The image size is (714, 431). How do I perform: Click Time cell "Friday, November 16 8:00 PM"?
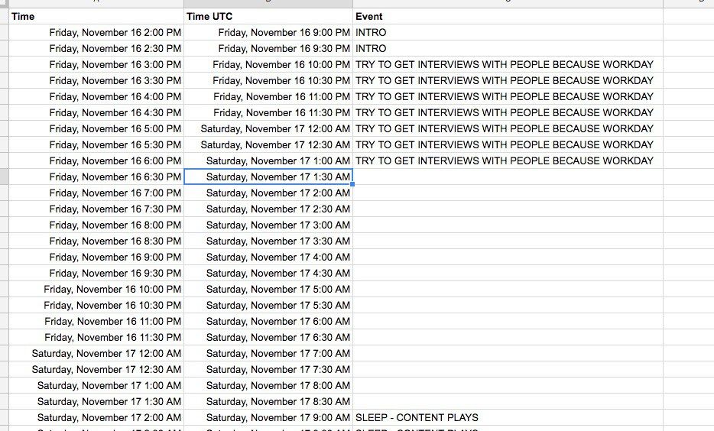click(x=115, y=225)
